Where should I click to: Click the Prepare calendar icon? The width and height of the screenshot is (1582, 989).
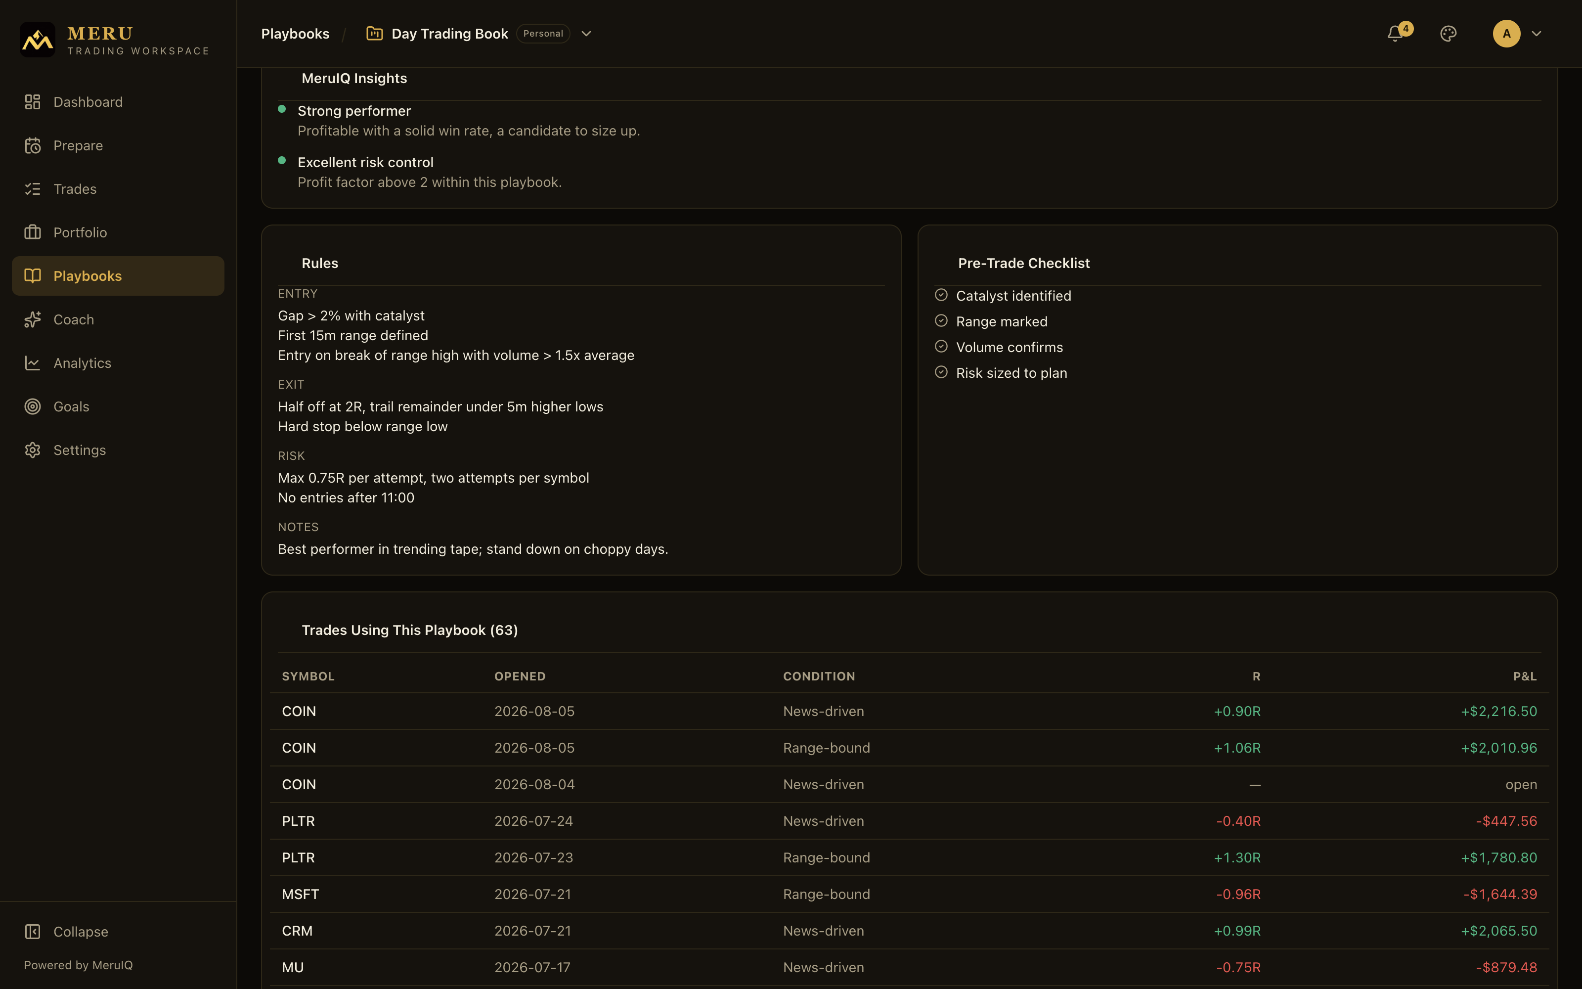point(33,145)
